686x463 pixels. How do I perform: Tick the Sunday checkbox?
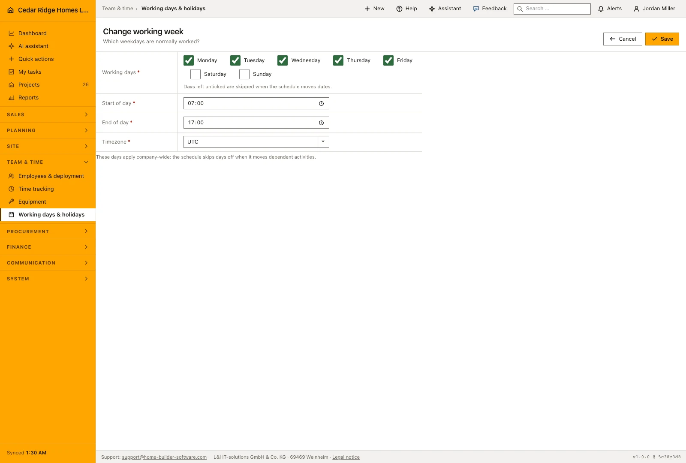click(244, 74)
